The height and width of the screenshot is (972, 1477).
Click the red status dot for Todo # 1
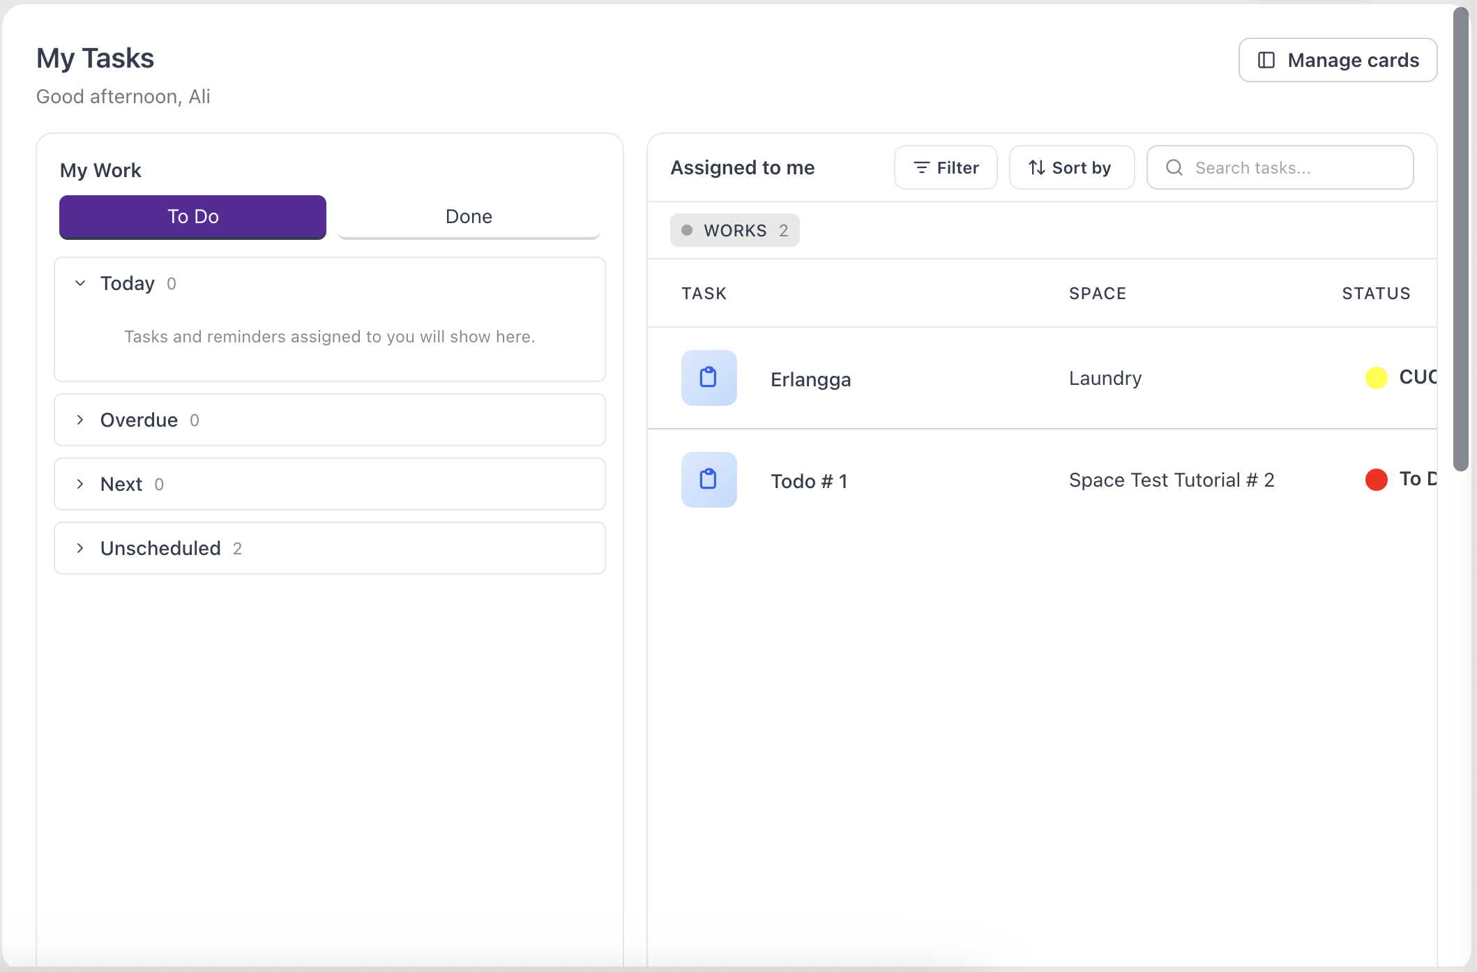1376,480
